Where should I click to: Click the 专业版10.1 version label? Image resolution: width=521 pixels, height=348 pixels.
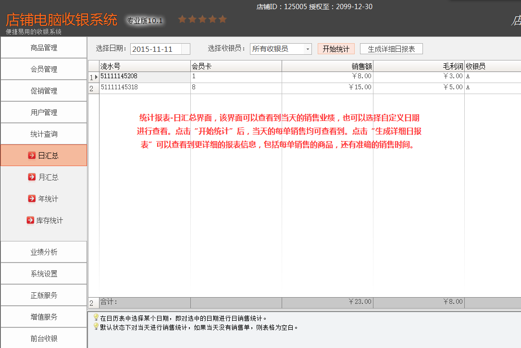pos(145,21)
